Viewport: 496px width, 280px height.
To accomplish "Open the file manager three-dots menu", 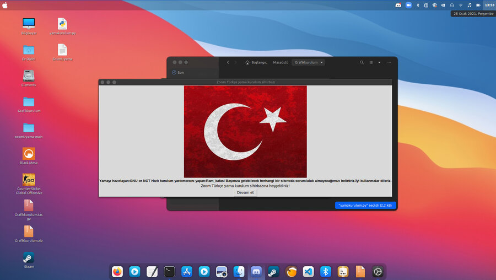I will coord(389,62).
